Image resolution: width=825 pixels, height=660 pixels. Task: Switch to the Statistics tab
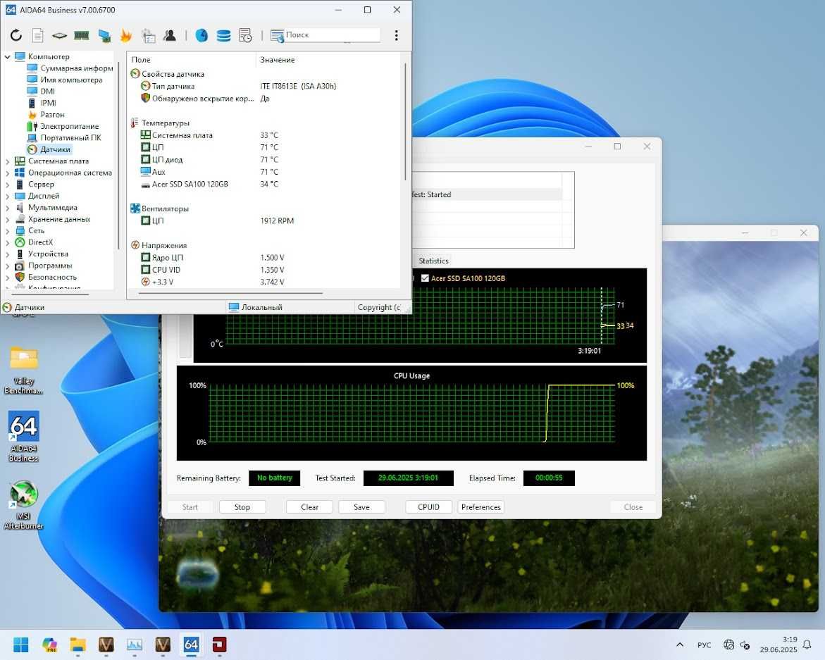click(433, 261)
